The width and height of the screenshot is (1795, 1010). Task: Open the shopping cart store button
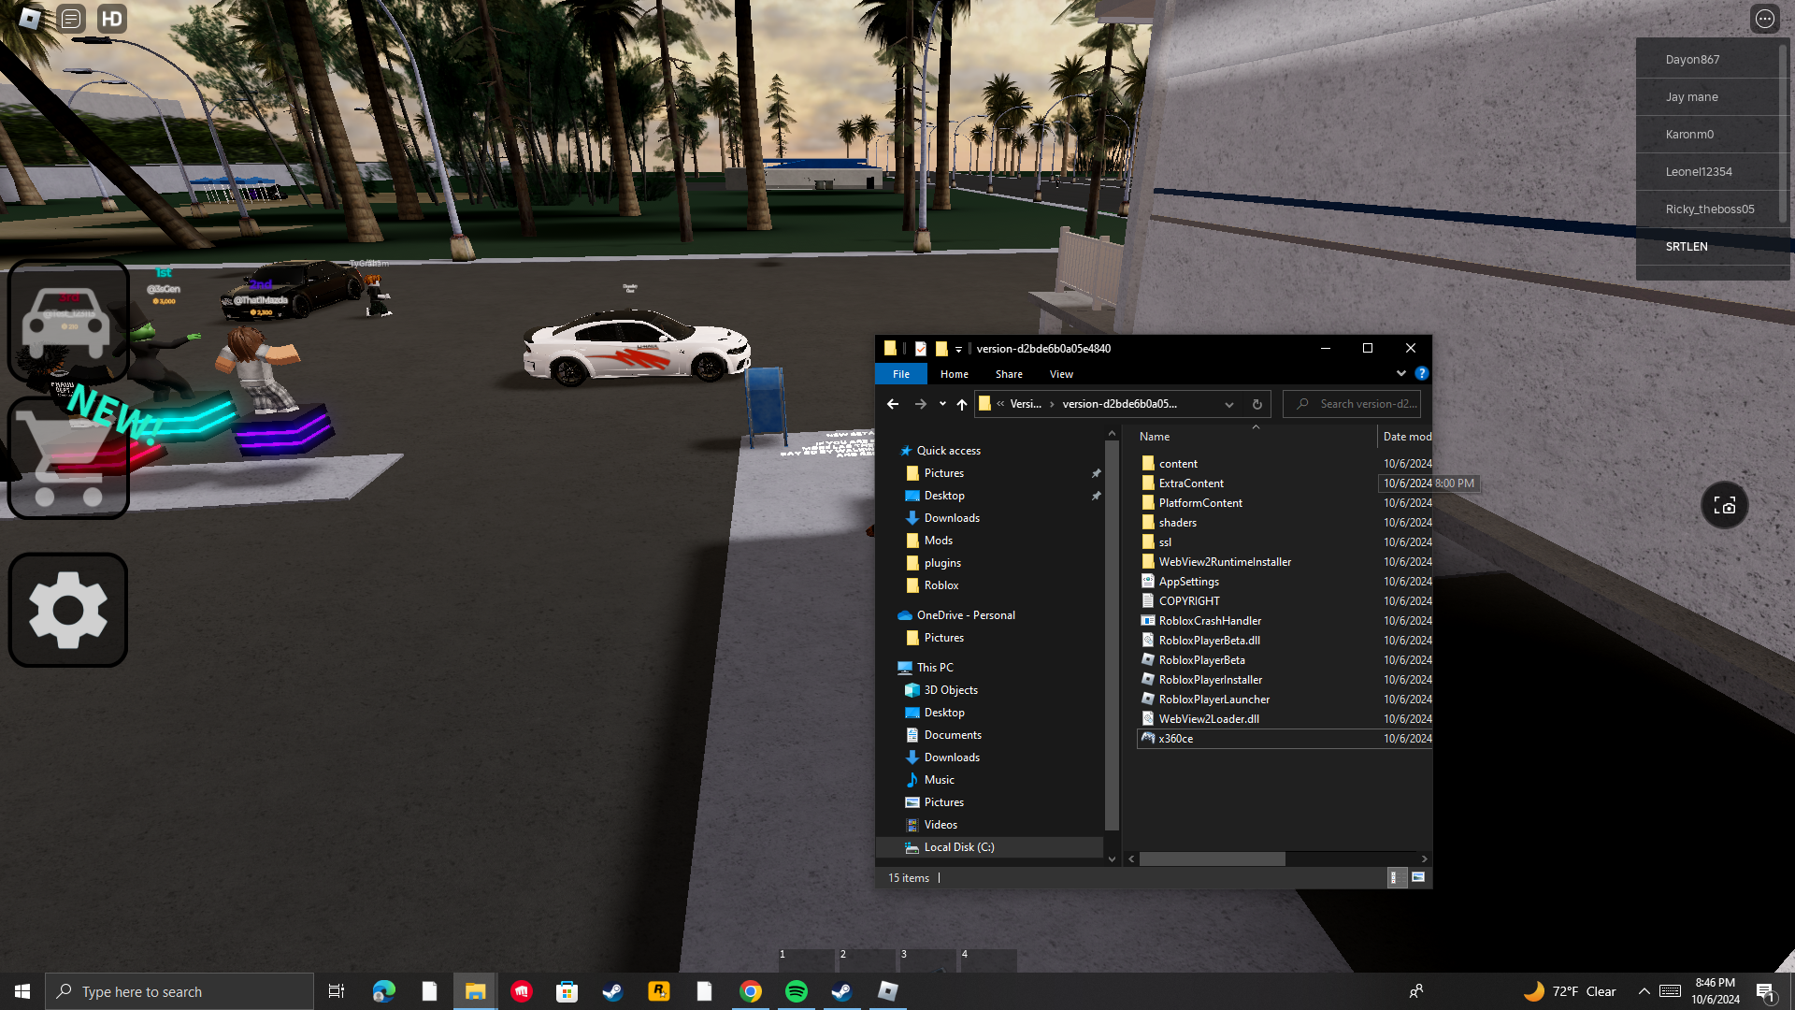67,458
